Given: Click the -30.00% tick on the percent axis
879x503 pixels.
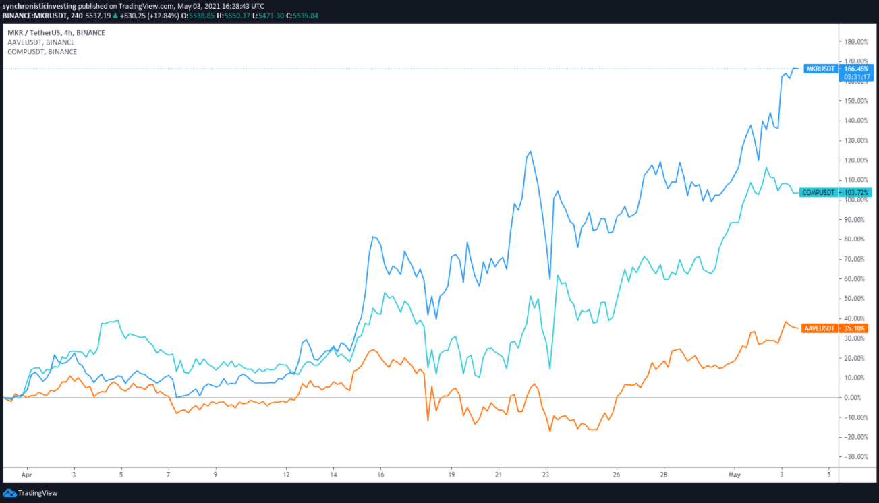Looking at the screenshot, I should [855, 457].
